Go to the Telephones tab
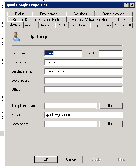 pos(79,25)
